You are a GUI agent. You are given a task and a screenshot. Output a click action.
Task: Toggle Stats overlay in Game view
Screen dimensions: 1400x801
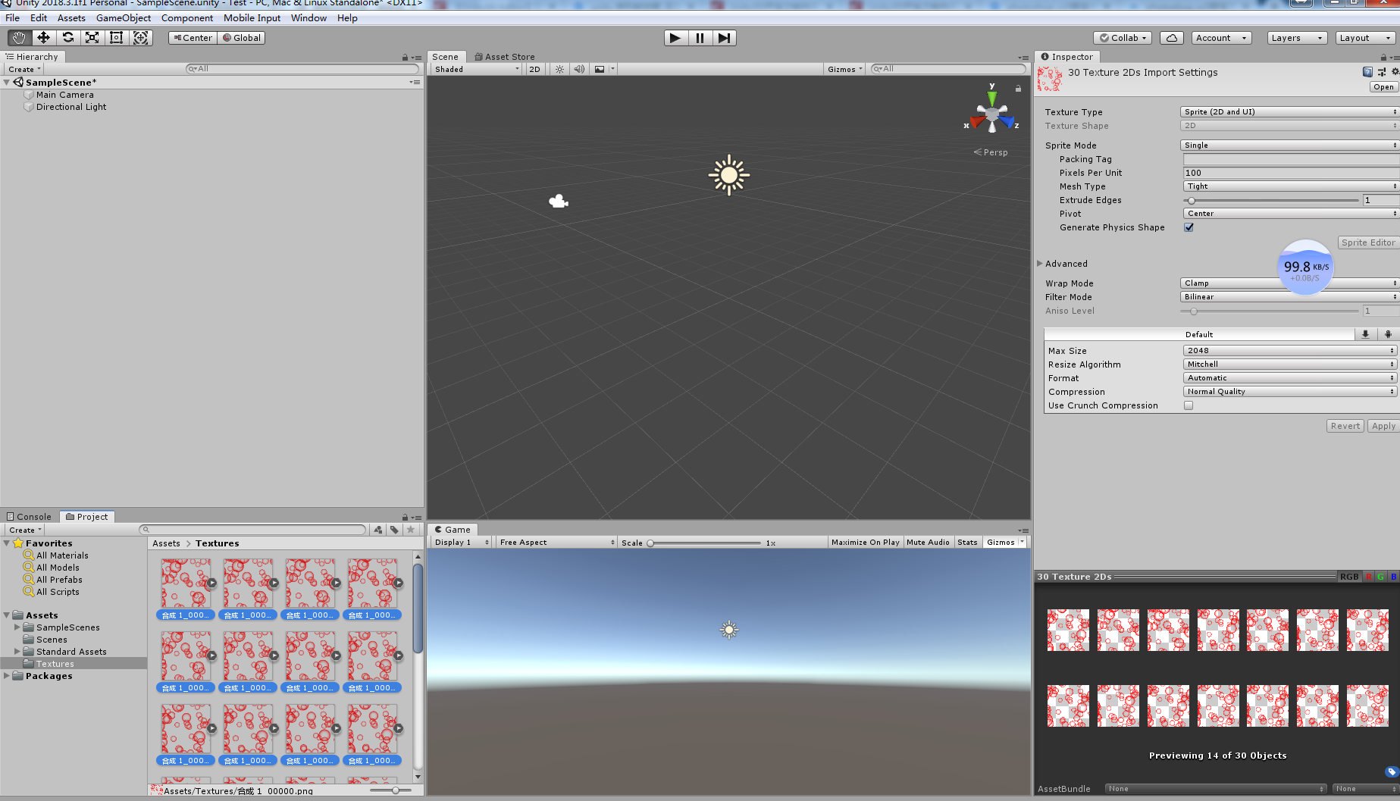click(x=967, y=542)
